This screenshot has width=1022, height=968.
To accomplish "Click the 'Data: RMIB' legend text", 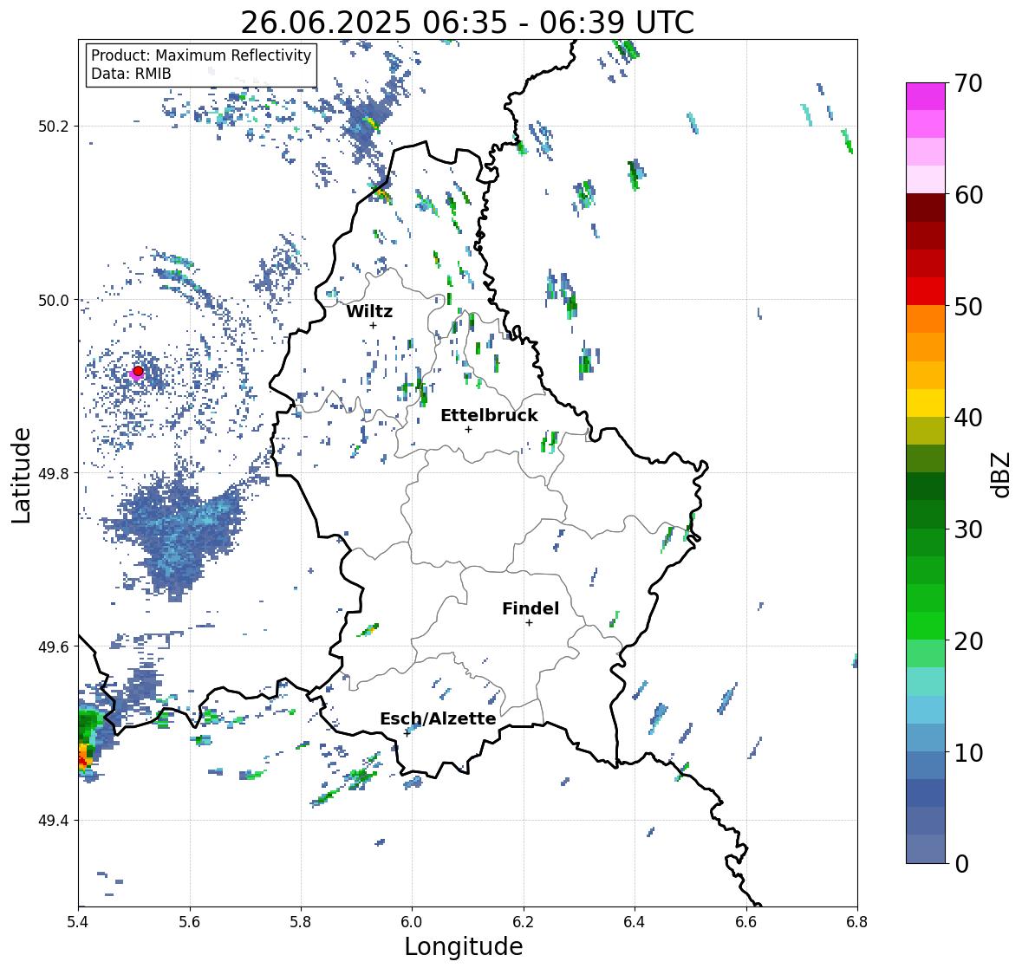I will (131, 74).
